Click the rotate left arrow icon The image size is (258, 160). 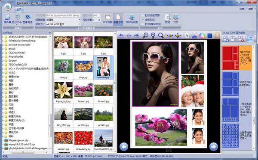coord(121,36)
